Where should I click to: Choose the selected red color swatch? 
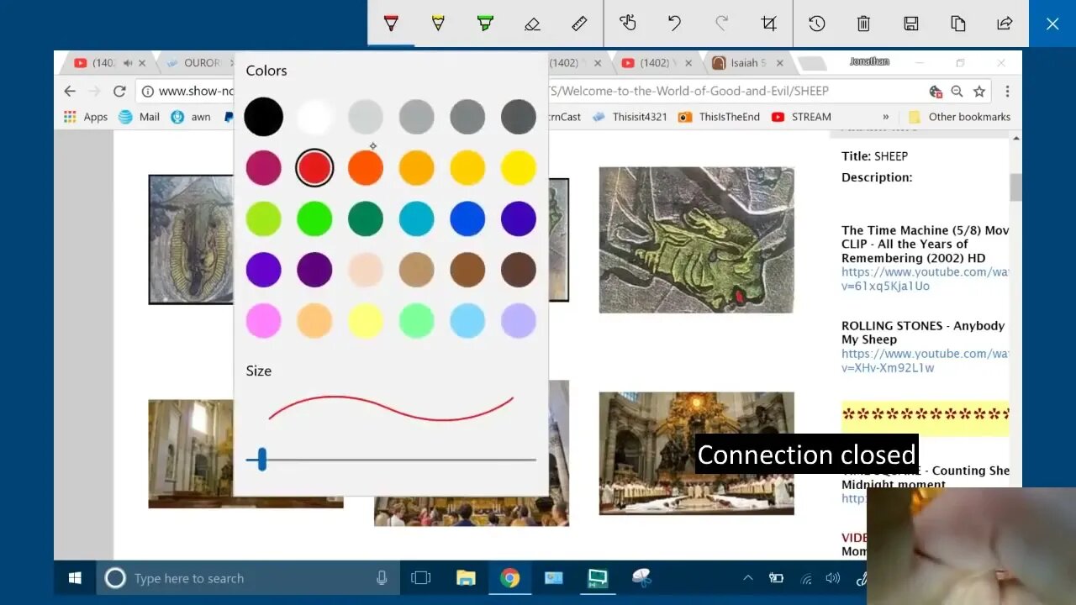tap(314, 168)
